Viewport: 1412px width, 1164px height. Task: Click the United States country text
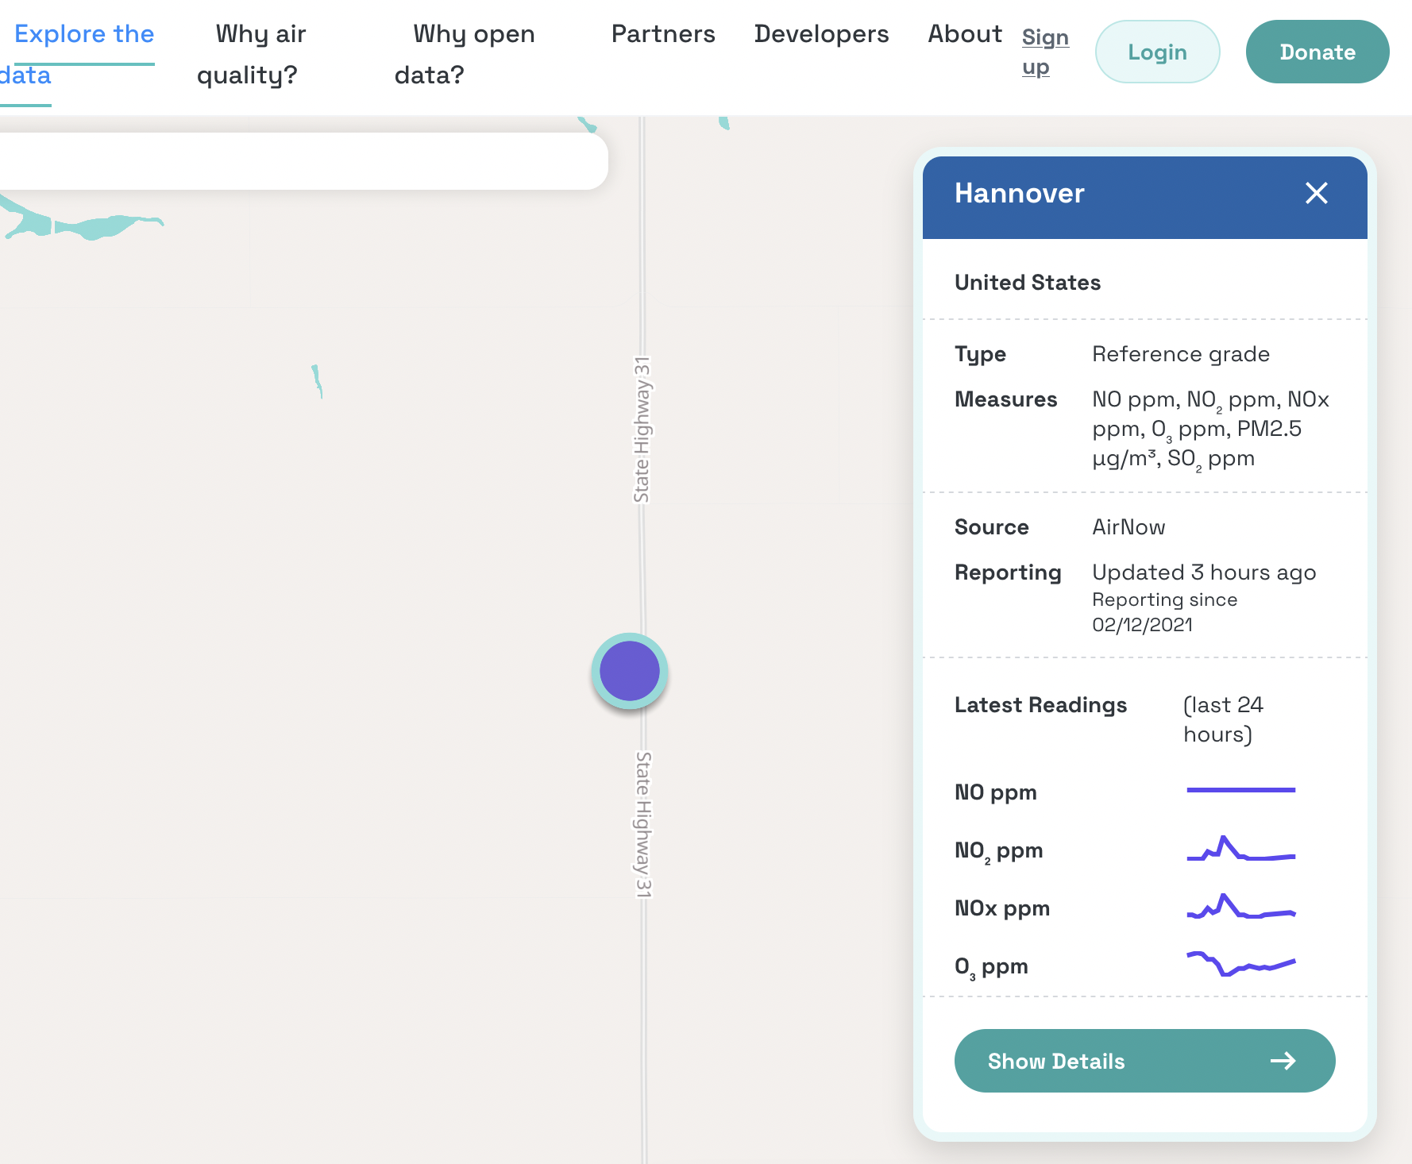tap(1027, 283)
